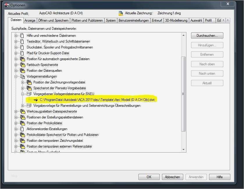Click the folder icon beside Position der Protokolldatei
The height and width of the screenshot is (189, 244).
coord(23,123)
